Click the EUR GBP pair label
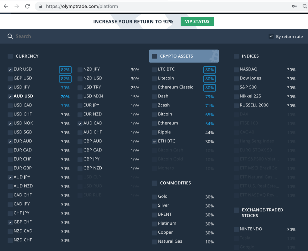 click(23, 168)
